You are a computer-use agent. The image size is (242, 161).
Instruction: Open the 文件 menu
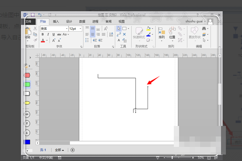pyautogui.click(x=28, y=21)
